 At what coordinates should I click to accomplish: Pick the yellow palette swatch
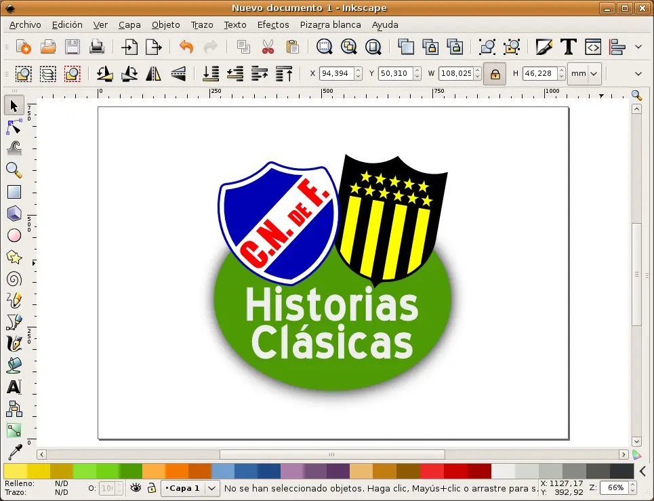16,471
